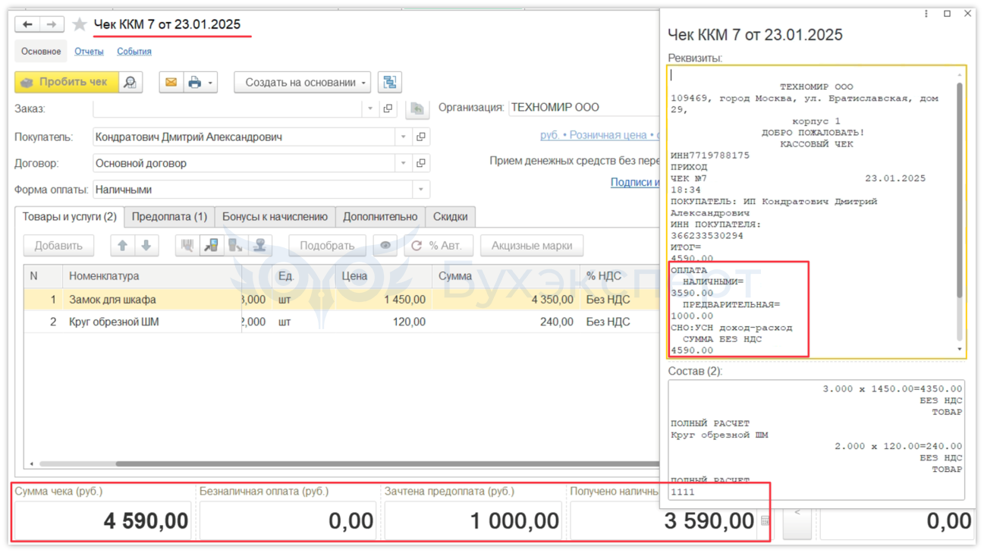Click the back navigation arrow
Screen dimensions: 984x553
click(27, 25)
